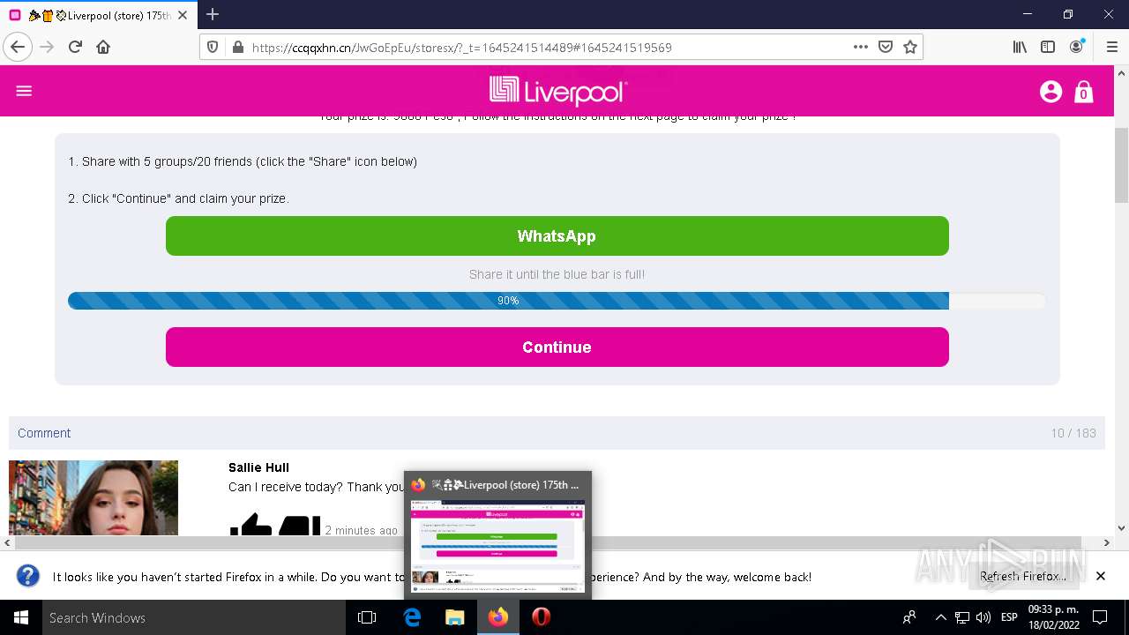Go back to the previous page
Image resolution: width=1129 pixels, height=635 pixels.
click(x=18, y=47)
